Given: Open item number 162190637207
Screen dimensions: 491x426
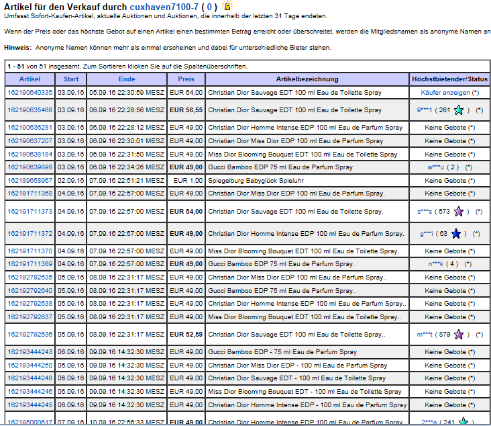Looking at the screenshot, I should coord(30,141).
